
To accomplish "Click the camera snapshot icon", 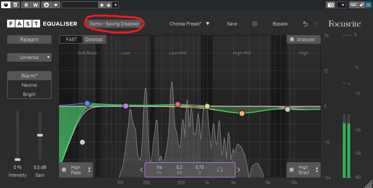I will pyautogui.click(x=331, y=5).
